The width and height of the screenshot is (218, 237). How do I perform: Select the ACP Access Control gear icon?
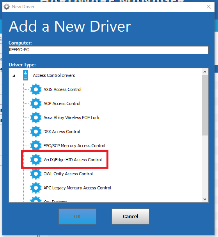tap(36, 103)
